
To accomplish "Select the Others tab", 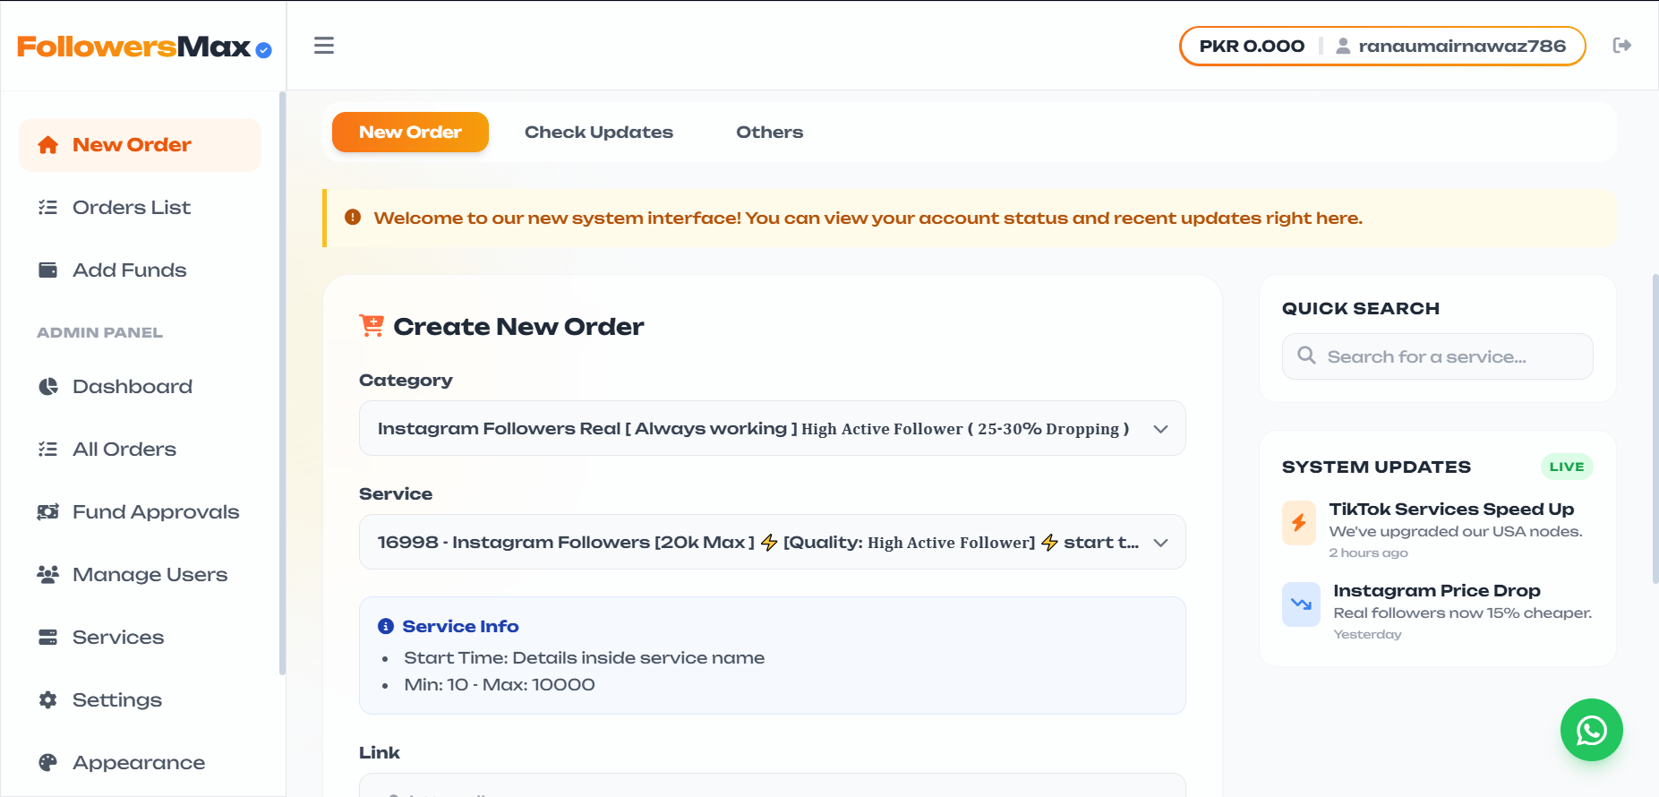I will (x=769, y=132).
